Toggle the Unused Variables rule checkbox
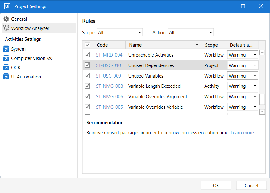Image resolution: width=270 pixels, height=193 pixels. 87,76
